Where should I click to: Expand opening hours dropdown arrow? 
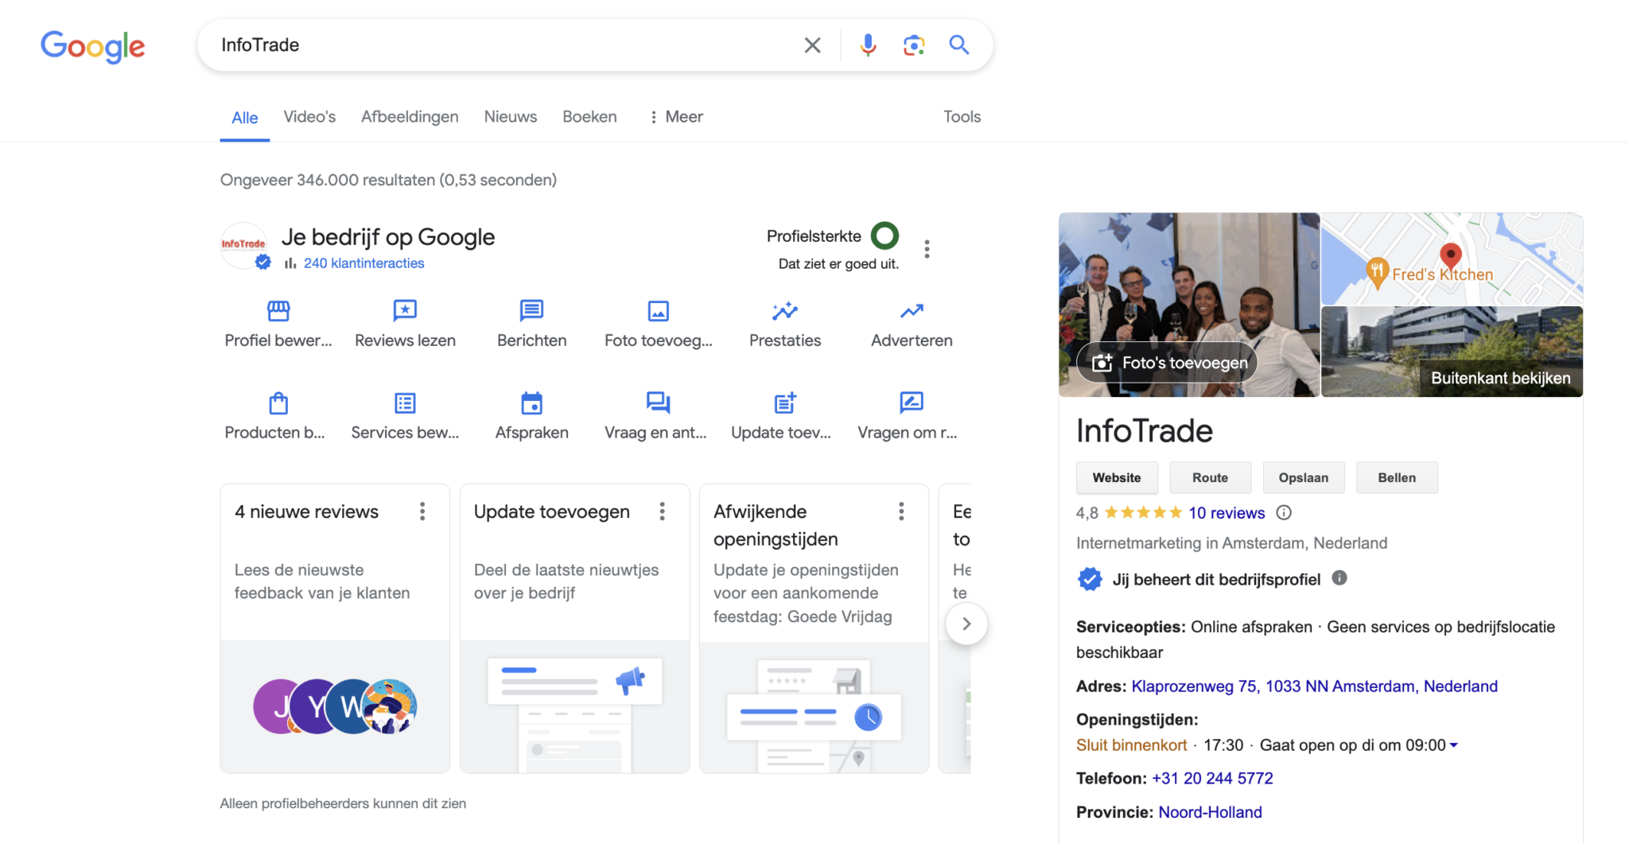click(x=1454, y=745)
